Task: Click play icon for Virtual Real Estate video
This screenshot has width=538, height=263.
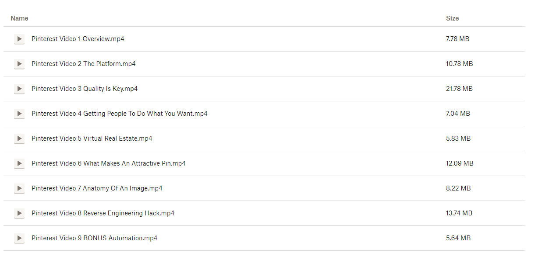Action: (x=19, y=139)
